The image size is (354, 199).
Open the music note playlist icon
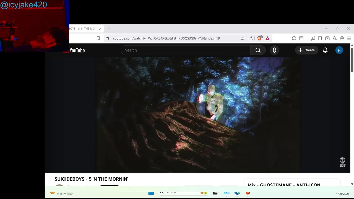pos(313,38)
